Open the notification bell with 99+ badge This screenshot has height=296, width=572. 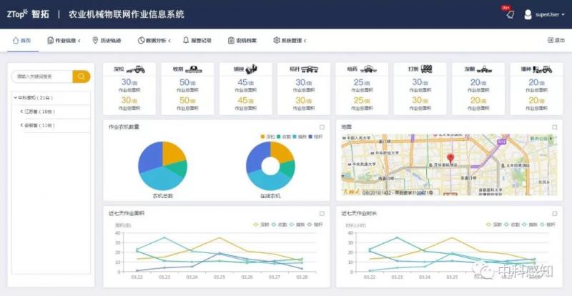point(510,14)
